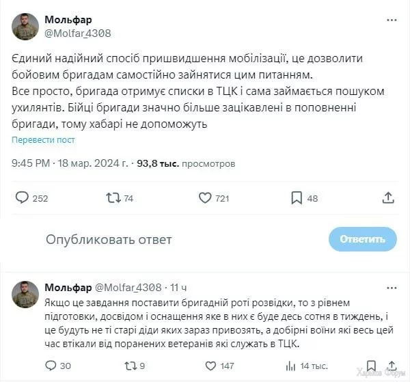
Task: Share the main post via share icon
Action: 387,197
